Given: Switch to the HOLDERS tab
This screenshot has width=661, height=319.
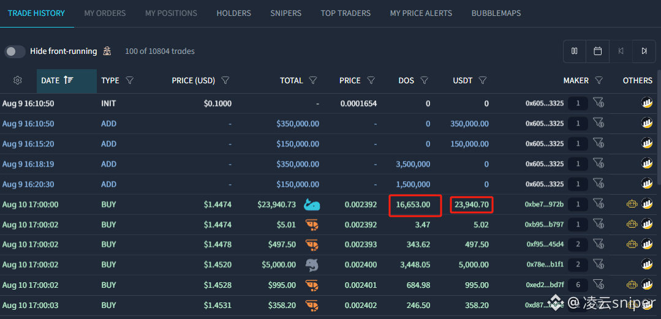Looking at the screenshot, I should point(233,13).
